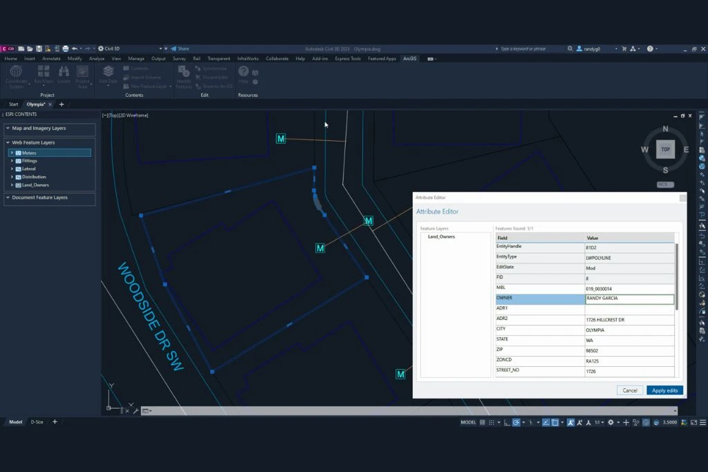Click the search magnifier icon in title bar
Screen dimensions: 708x472
click(570, 49)
